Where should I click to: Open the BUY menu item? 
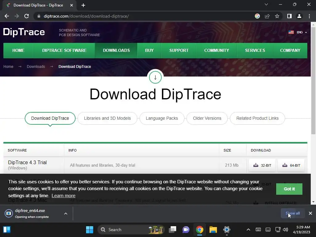click(149, 50)
